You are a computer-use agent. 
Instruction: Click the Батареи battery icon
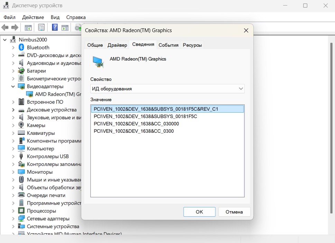click(21, 71)
